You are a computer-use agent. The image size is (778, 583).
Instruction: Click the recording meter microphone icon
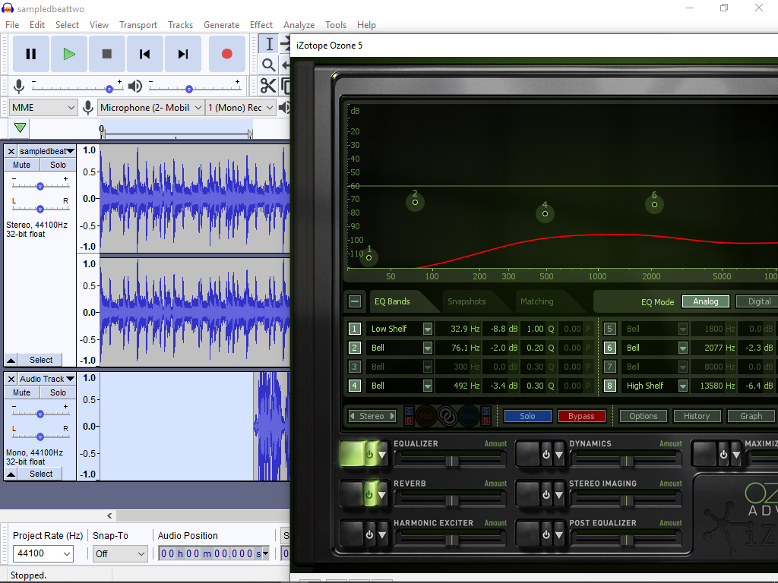tap(19, 87)
